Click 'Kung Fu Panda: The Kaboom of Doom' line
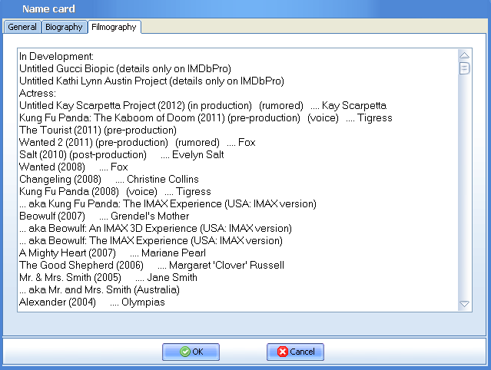The image size is (491, 370). point(206,117)
